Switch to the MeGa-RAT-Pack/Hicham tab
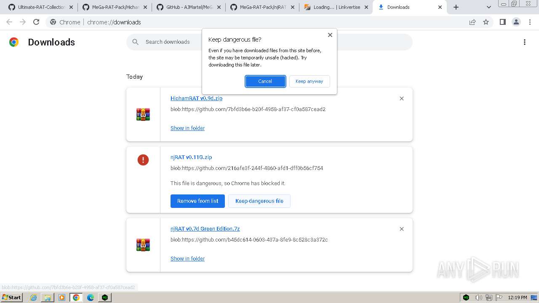 [115, 7]
